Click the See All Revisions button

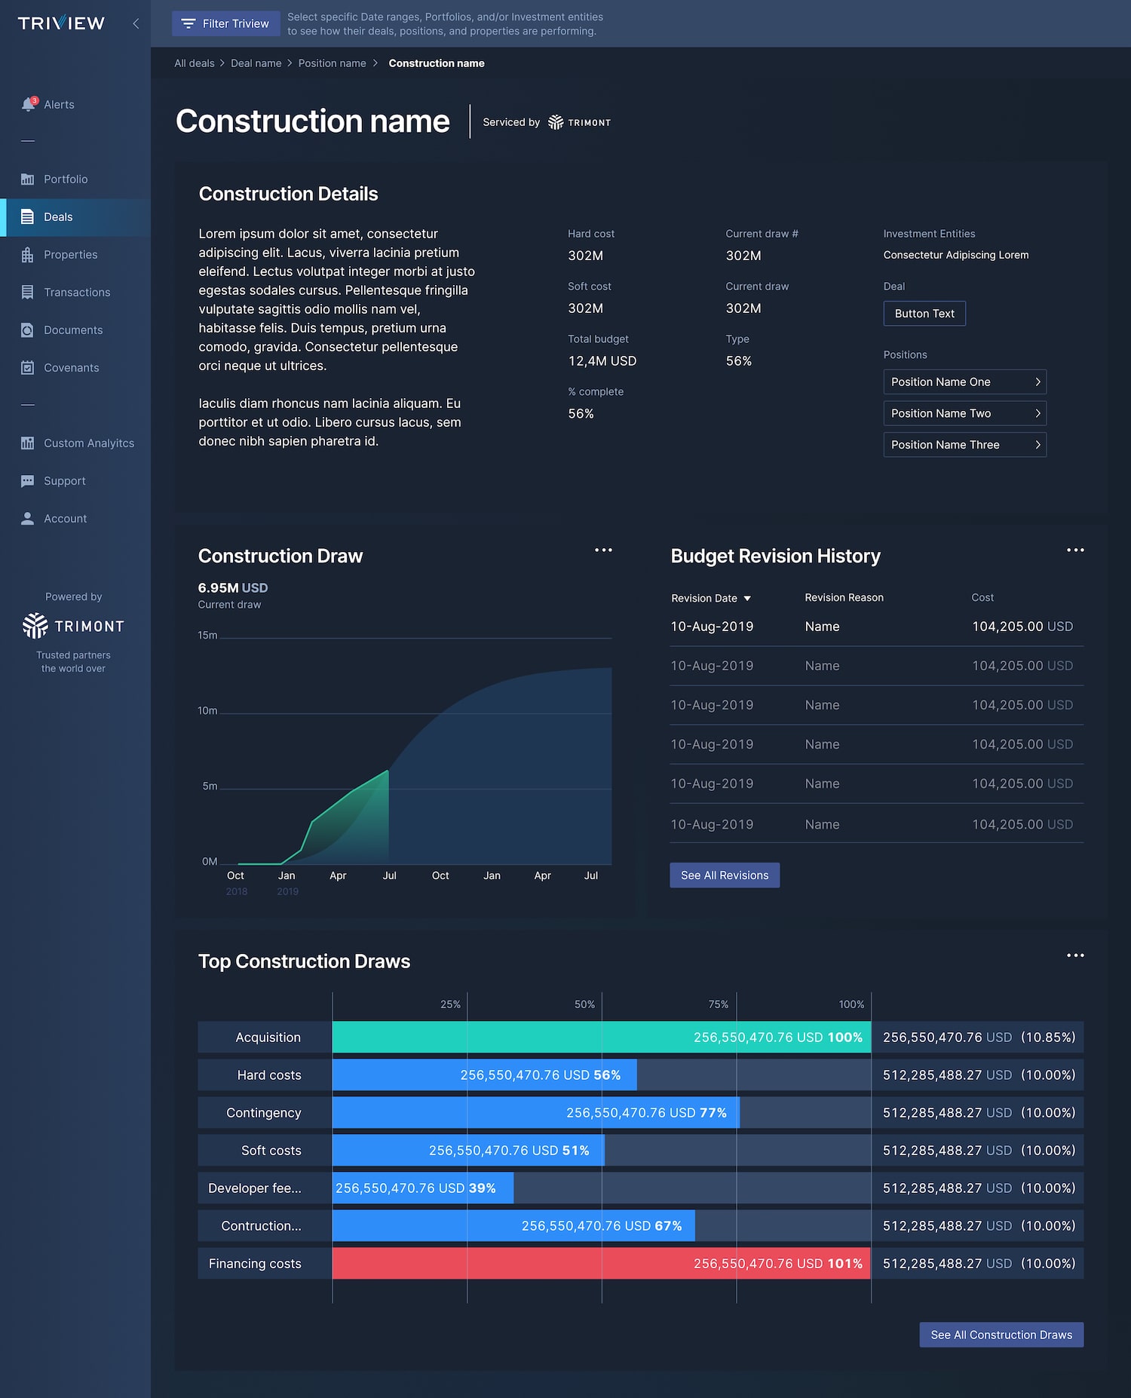tap(725, 875)
